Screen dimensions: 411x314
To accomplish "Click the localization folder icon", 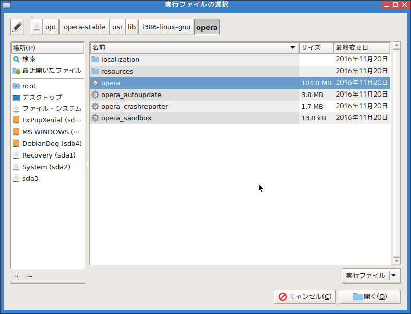I will (x=95, y=59).
